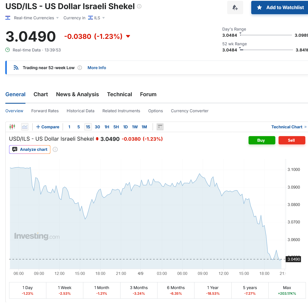Open the General tab

pos(15,94)
